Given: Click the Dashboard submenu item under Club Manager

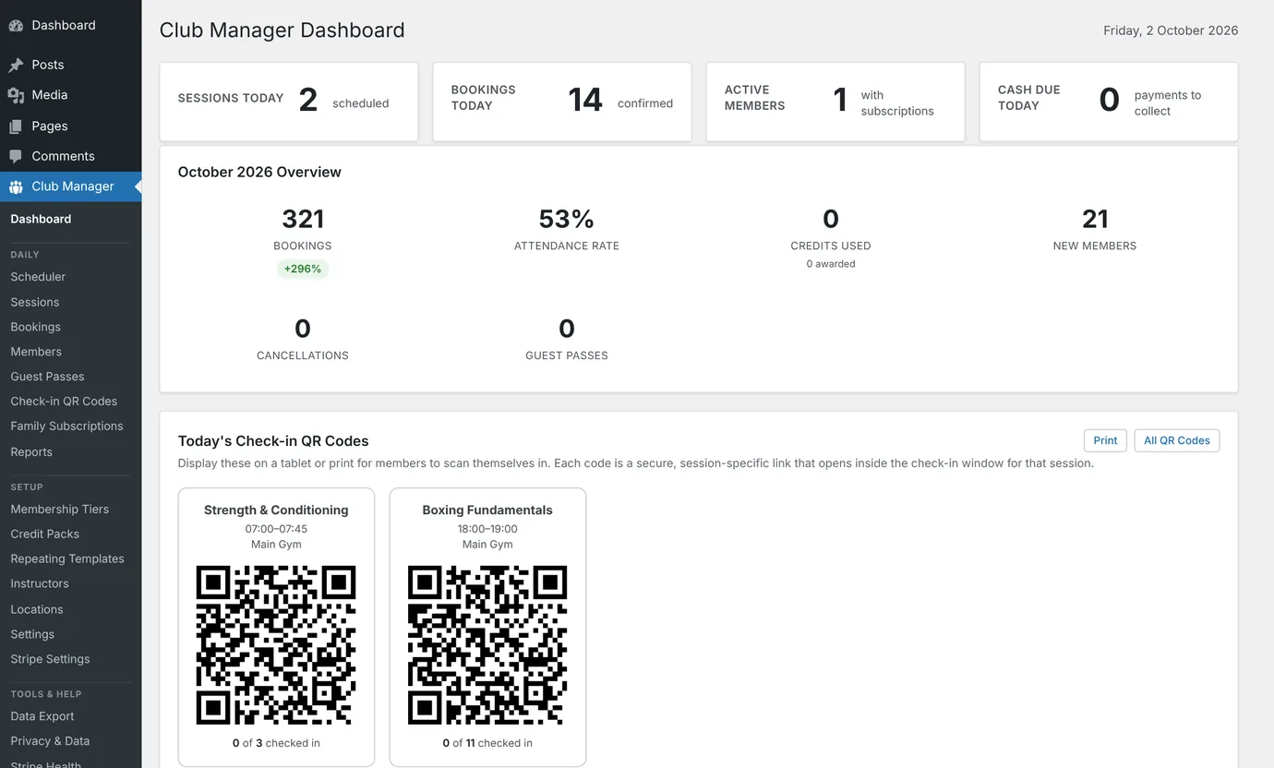Looking at the screenshot, I should click(41, 220).
